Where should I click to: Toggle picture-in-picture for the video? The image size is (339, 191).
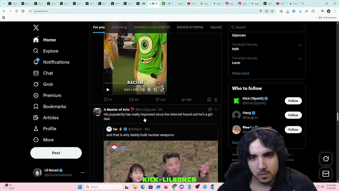[155, 90]
